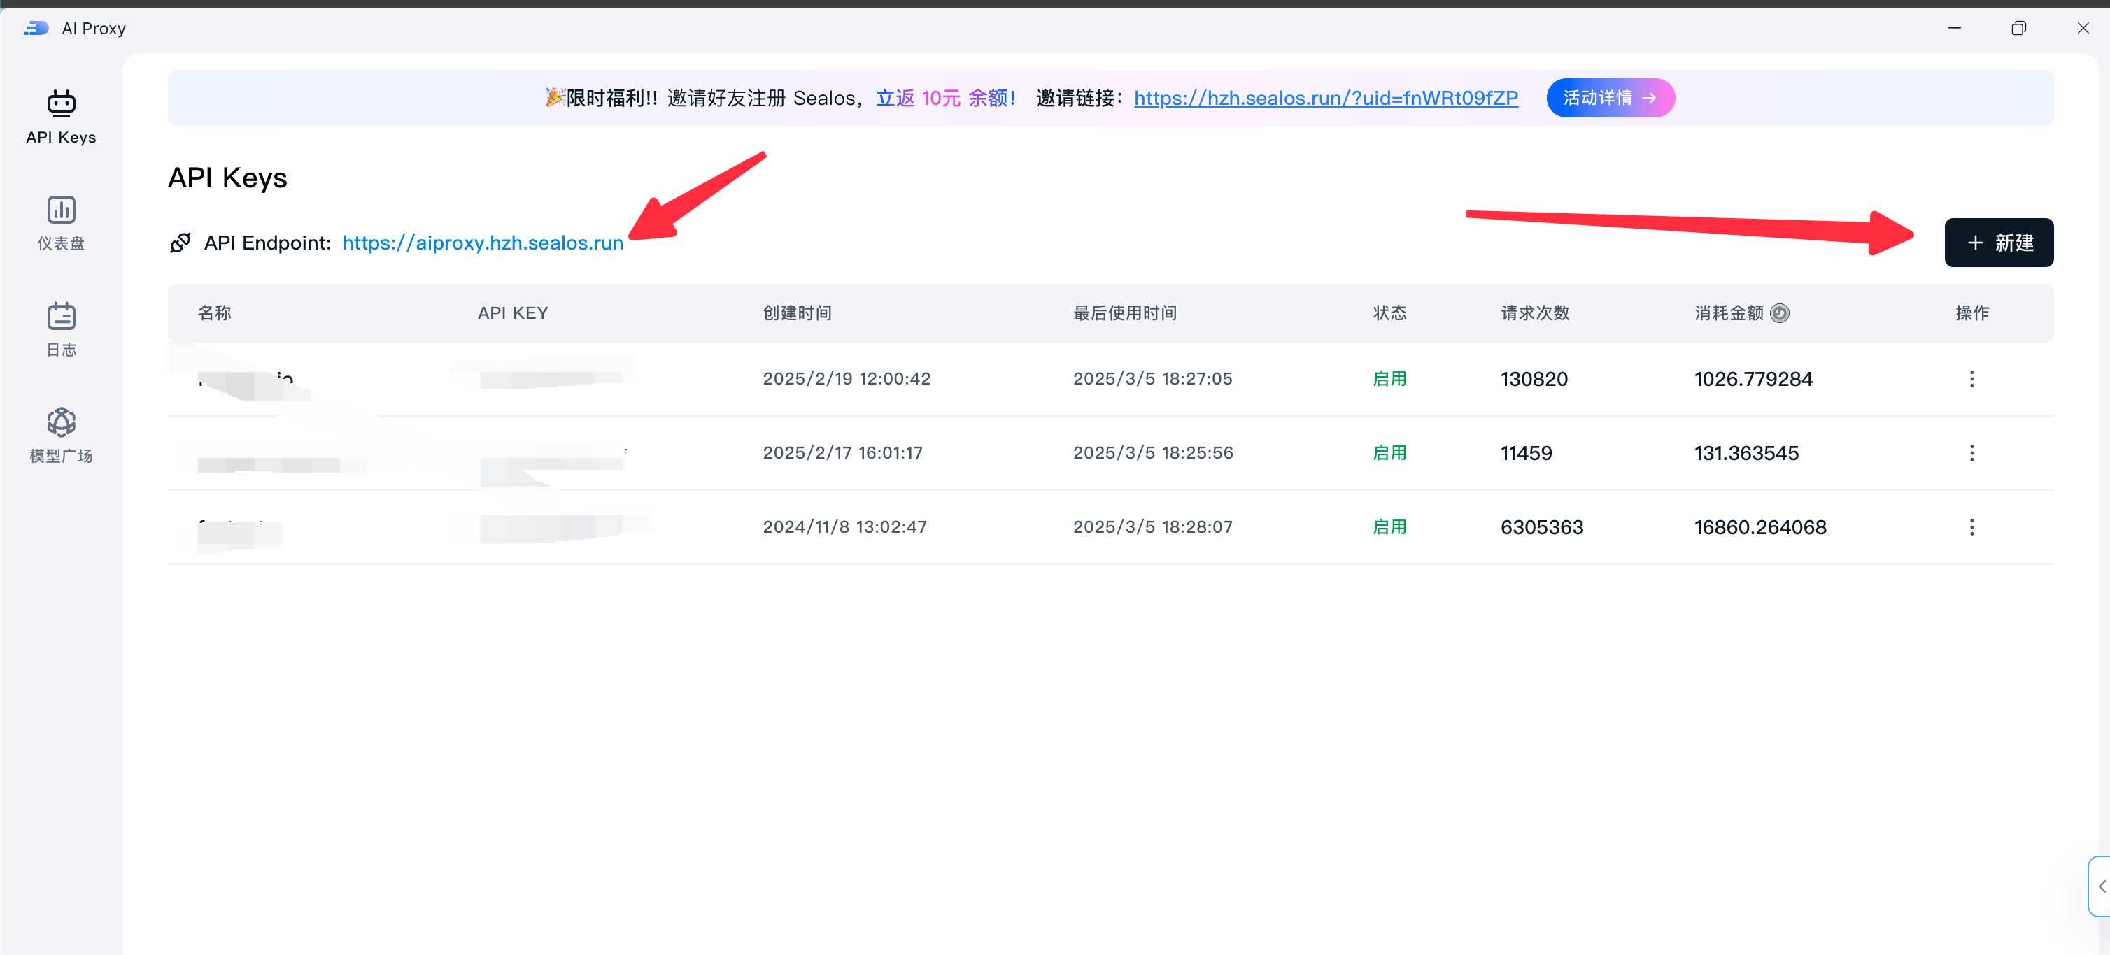The height and width of the screenshot is (955, 2110).
Task: Click the 新建 button to create a key
Action: point(1998,243)
